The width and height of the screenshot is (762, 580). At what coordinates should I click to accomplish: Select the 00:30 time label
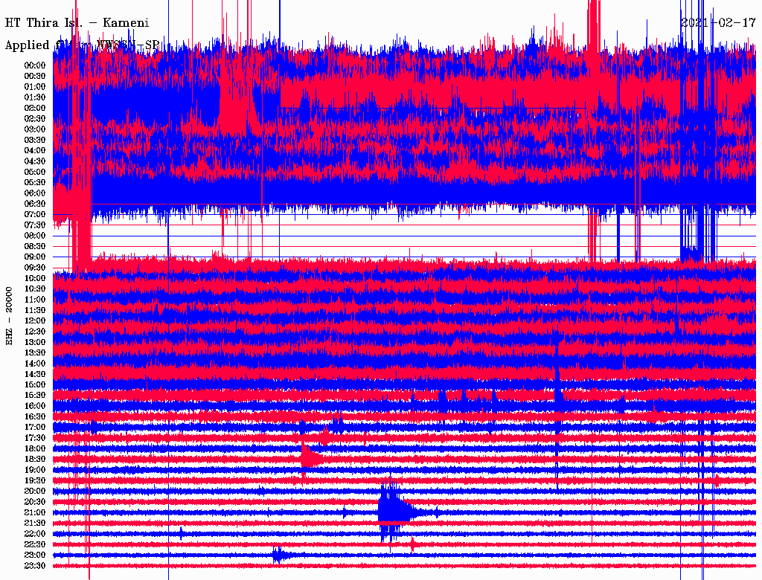[x=35, y=77]
